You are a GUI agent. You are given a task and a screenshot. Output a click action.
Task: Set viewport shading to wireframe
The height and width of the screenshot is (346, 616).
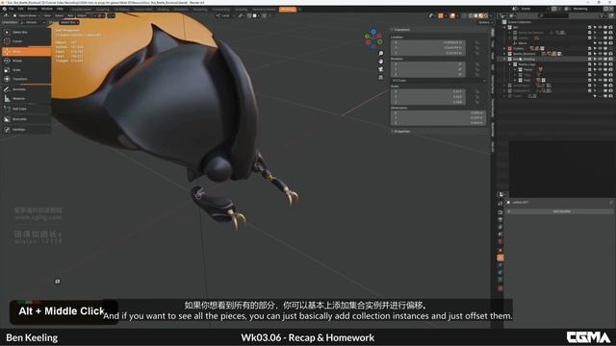click(x=471, y=15)
